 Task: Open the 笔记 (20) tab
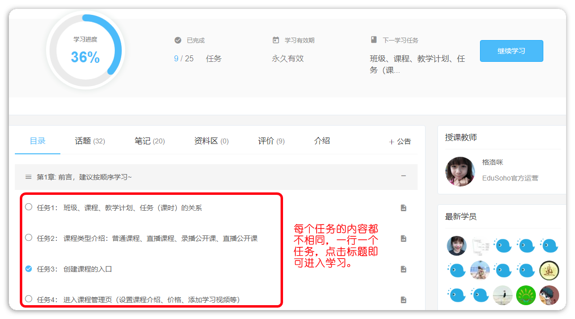[149, 141]
